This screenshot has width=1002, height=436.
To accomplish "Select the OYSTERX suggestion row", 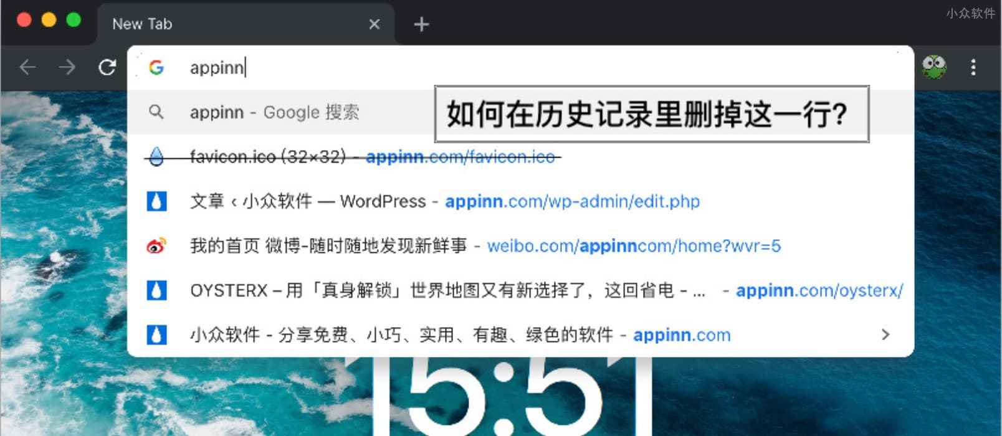I will (520, 290).
